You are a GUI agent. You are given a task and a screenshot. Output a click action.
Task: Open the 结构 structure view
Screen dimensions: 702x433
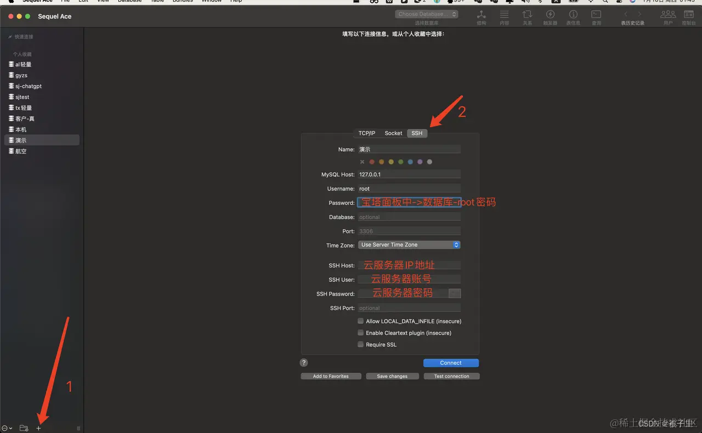(481, 17)
